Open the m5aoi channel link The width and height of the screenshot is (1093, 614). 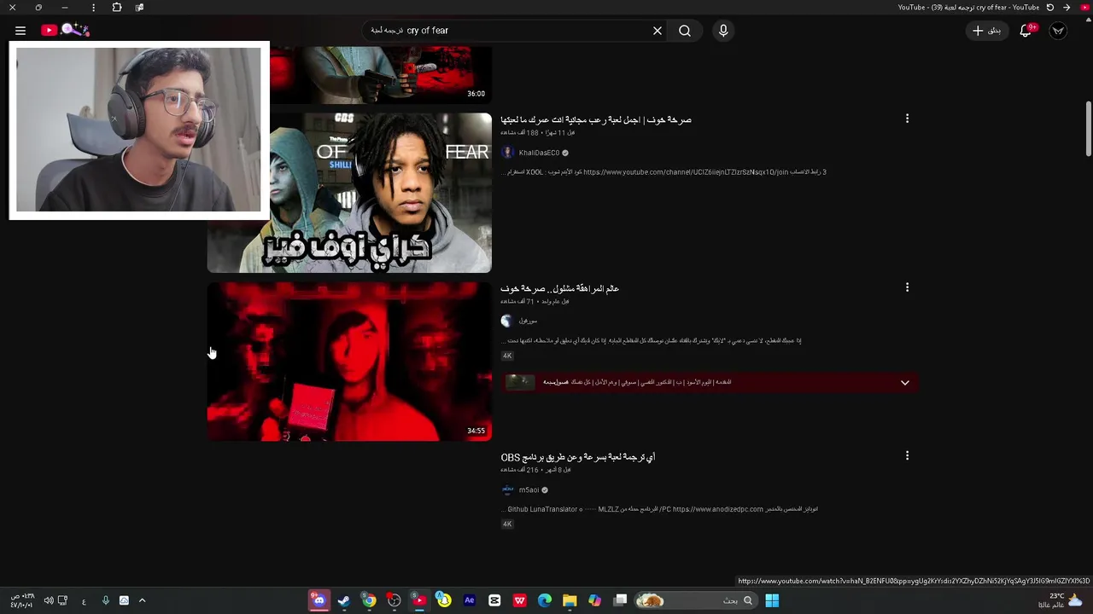(x=529, y=490)
